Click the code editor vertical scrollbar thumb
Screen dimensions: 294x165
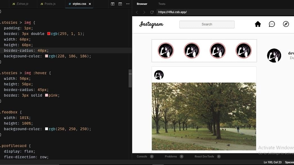tap(130, 78)
